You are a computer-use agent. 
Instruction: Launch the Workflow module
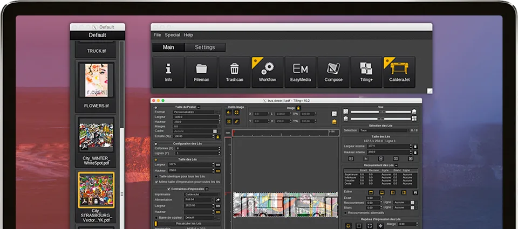click(x=267, y=72)
